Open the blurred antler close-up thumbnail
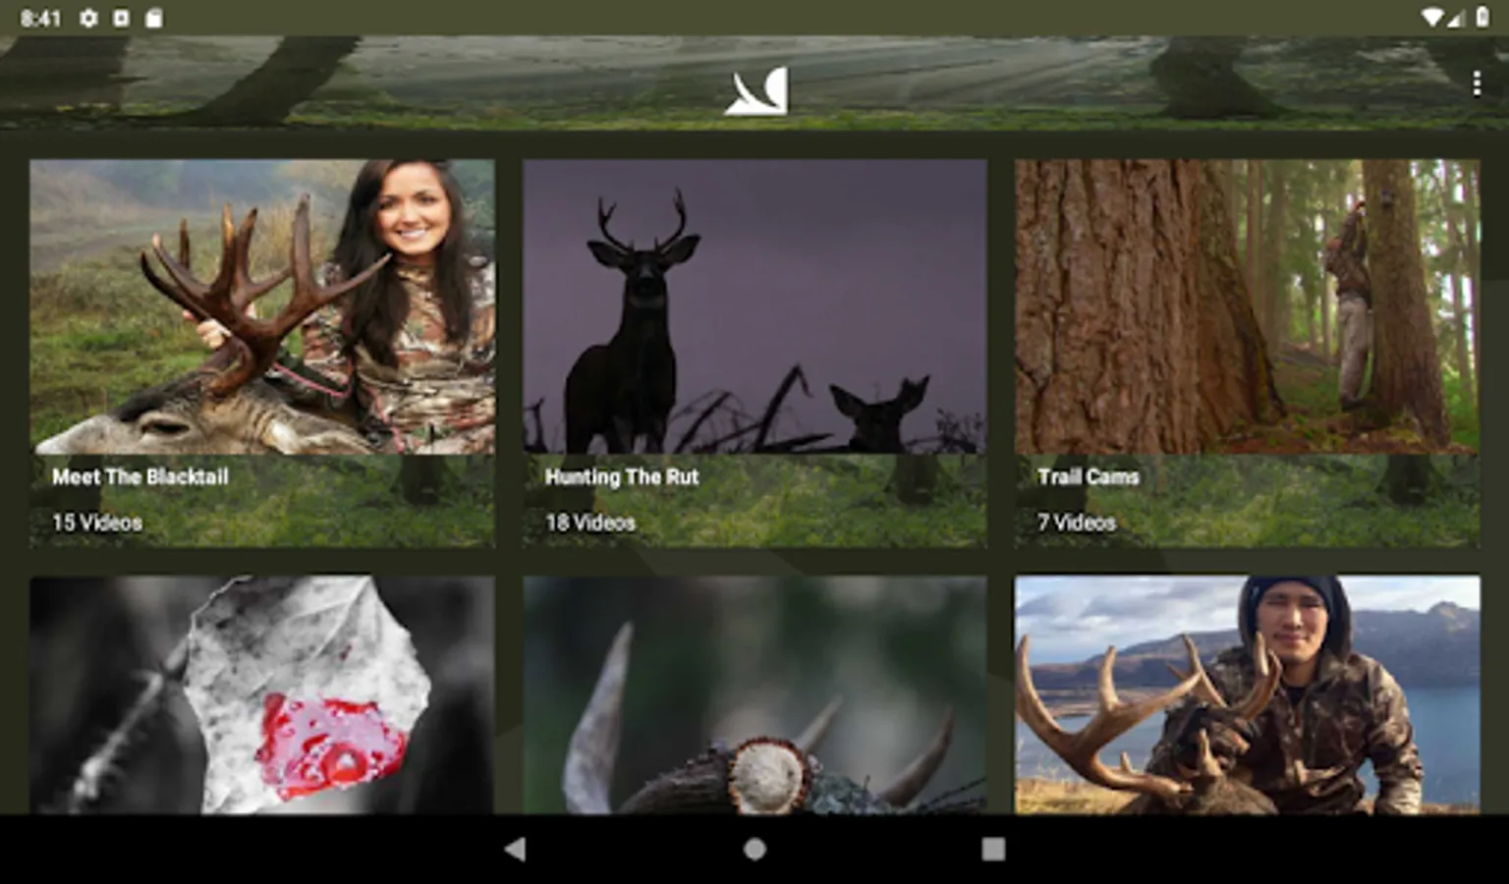Screen dimensions: 1509x884 [x=754, y=694]
